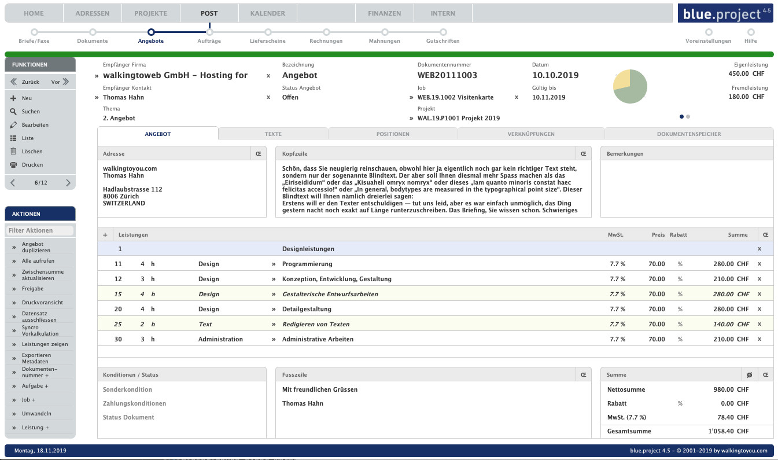
Task: Click the Neu plus icon in Funktionen
Action: coord(13,98)
